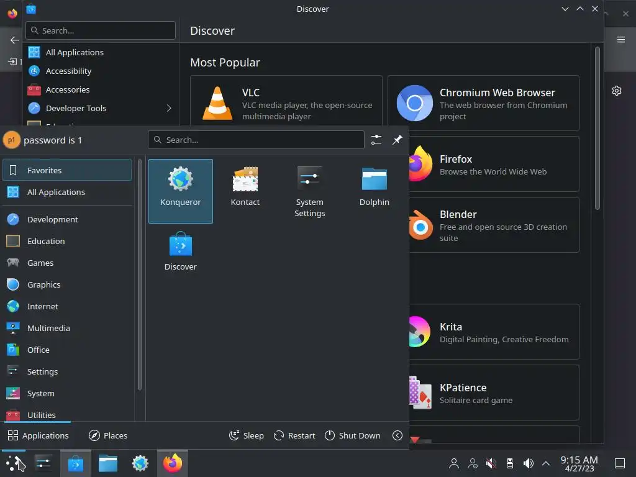Click the Shut Down button
Screen dimensions: 636x477
(x=353, y=435)
